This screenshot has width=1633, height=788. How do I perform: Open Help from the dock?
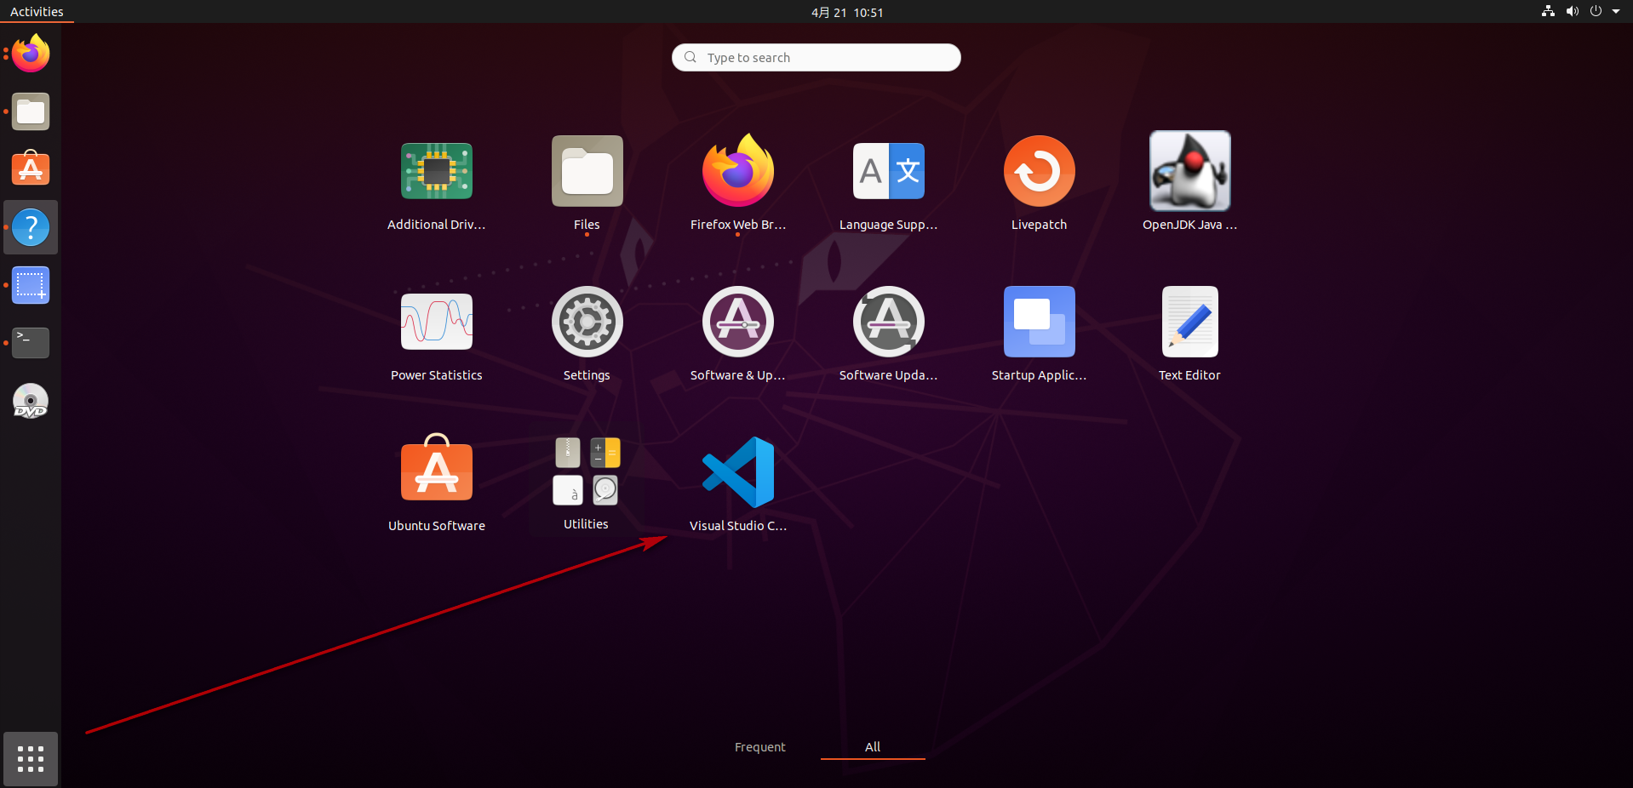point(31,227)
